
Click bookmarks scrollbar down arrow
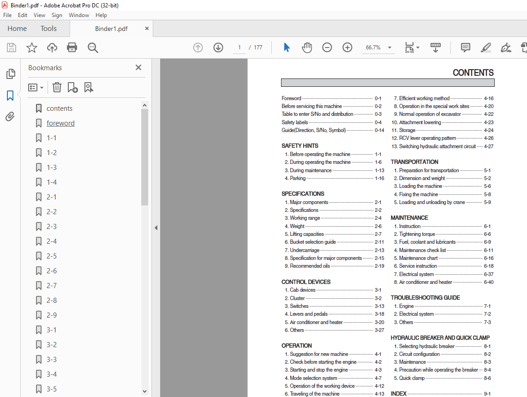click(x=144, y=391)
